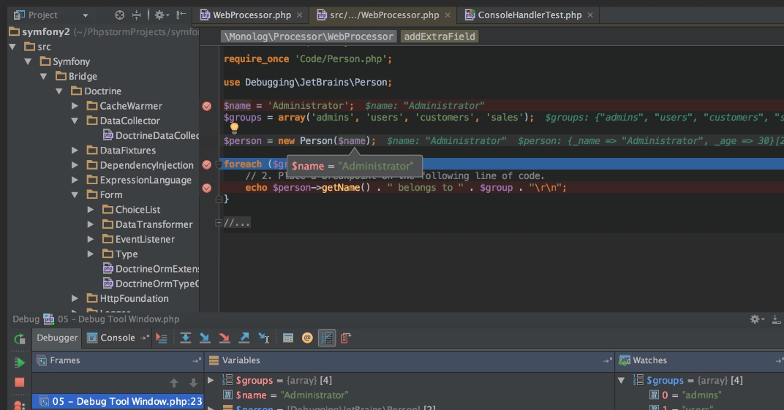Click the Collapse All icon in Project panel
Image resolution: width=784 pixels, height=410 pixels.
[x=137, y=15]
